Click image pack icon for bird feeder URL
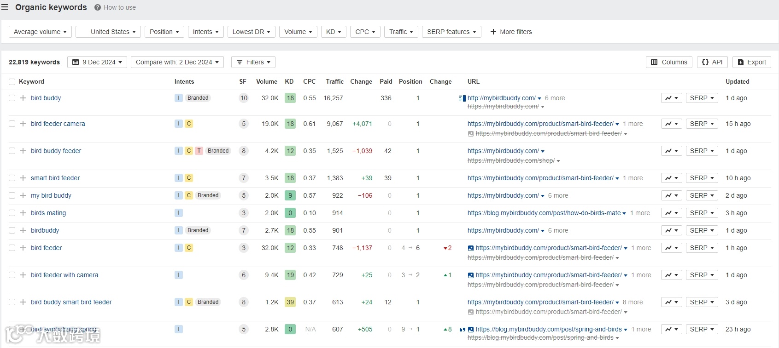Image resolution: width=779 pixels, height=348 pixels. (470, 248)
